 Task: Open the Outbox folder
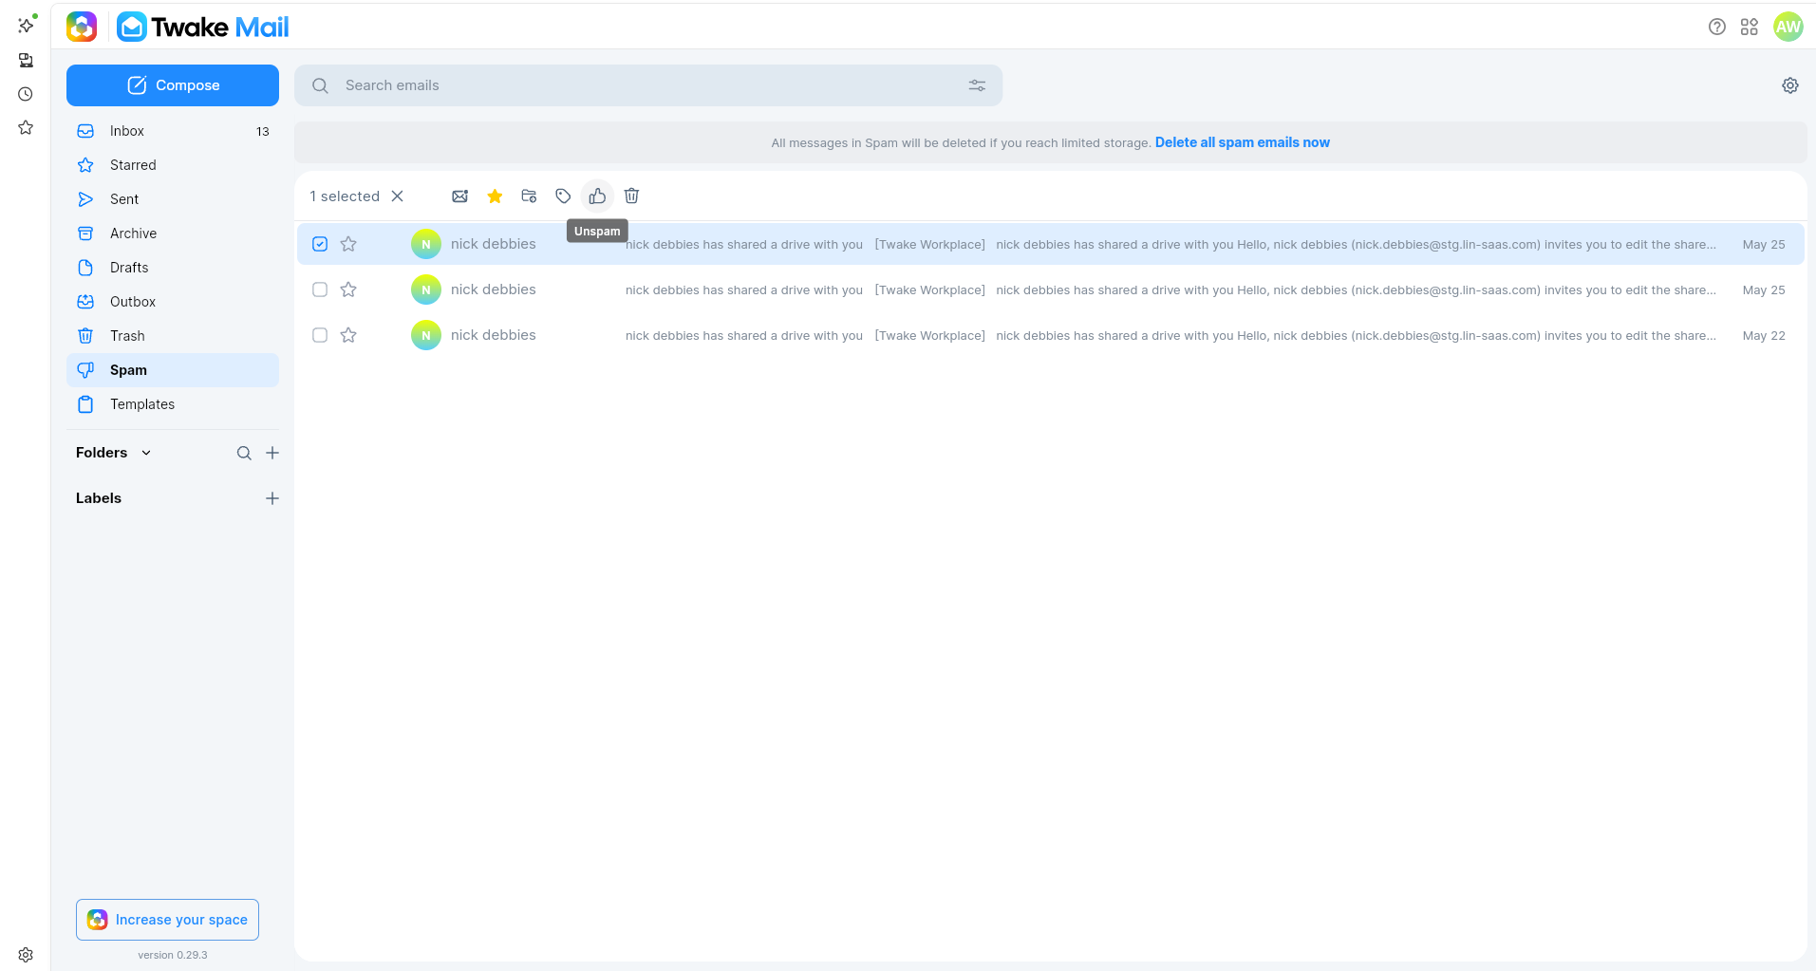click(x=173, y=302)
